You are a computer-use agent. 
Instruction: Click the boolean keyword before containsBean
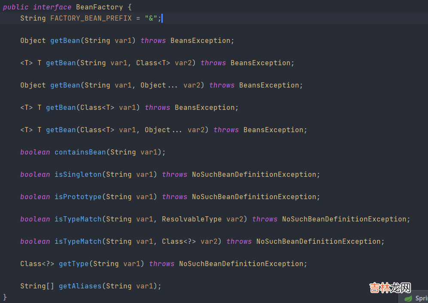35,152
